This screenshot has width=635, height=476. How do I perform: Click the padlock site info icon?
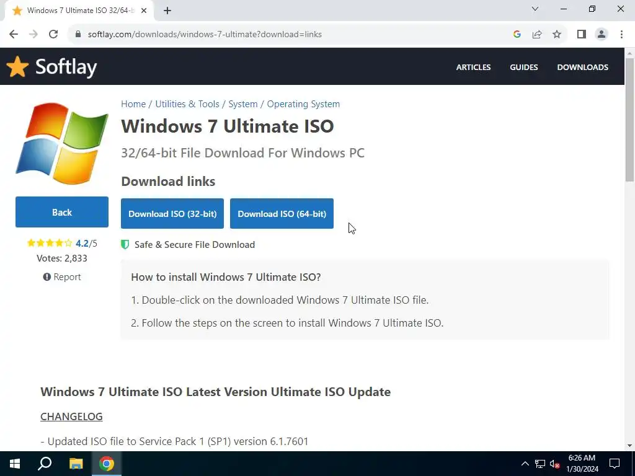tap(78, 35)
